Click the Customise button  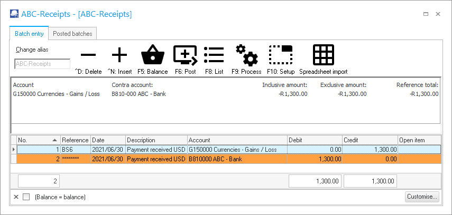click(x=422, y=197)
